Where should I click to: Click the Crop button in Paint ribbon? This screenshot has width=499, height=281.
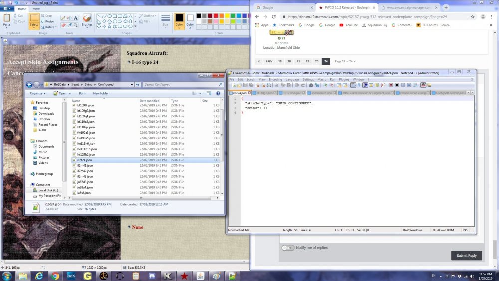point(47,16)
